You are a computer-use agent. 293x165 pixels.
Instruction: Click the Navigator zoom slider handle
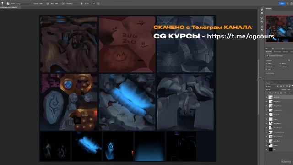click(283, 49)
